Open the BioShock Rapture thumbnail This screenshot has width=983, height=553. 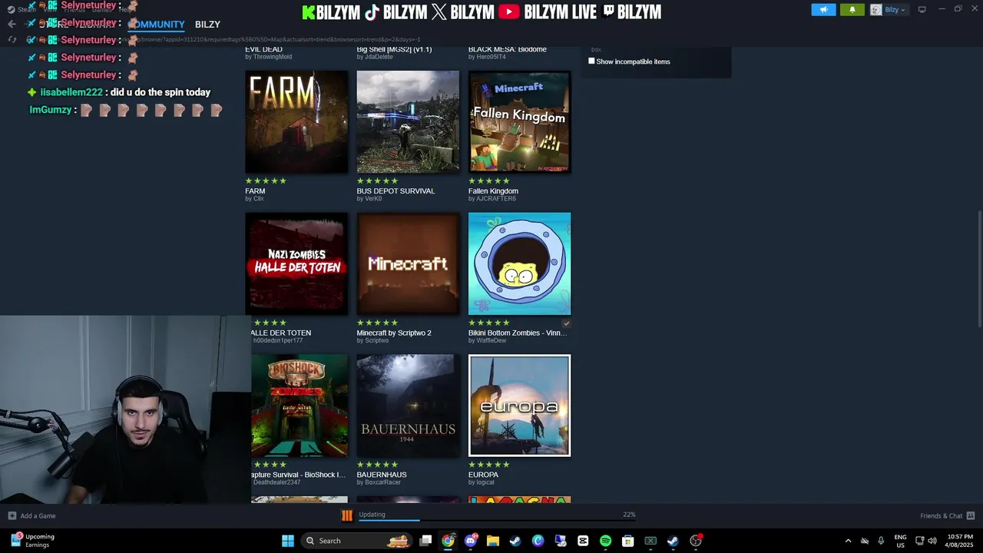[300, 406]
